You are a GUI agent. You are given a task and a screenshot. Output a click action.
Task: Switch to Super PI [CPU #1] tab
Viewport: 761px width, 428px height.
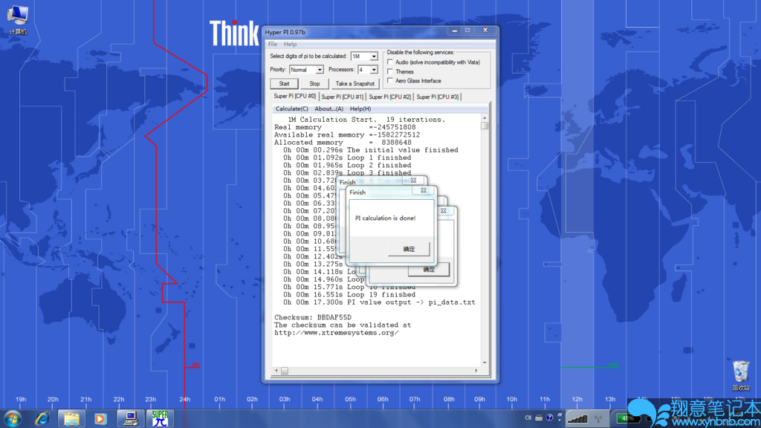(x=342, y=97)
